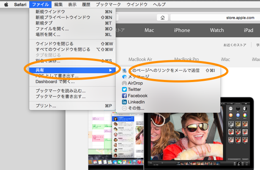Click the MacBook Air product link
Screen dimensions: 260x170
click(140, 59)
